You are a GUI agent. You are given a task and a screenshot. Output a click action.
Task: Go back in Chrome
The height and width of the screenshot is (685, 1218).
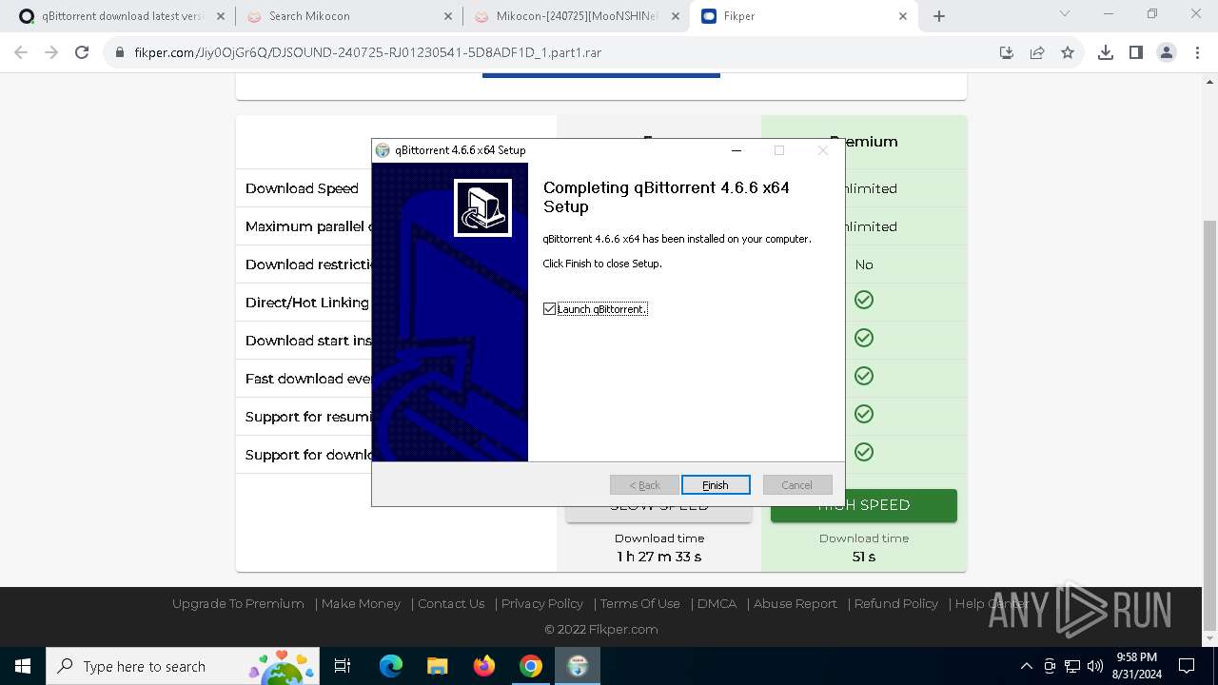pos(21,52)
